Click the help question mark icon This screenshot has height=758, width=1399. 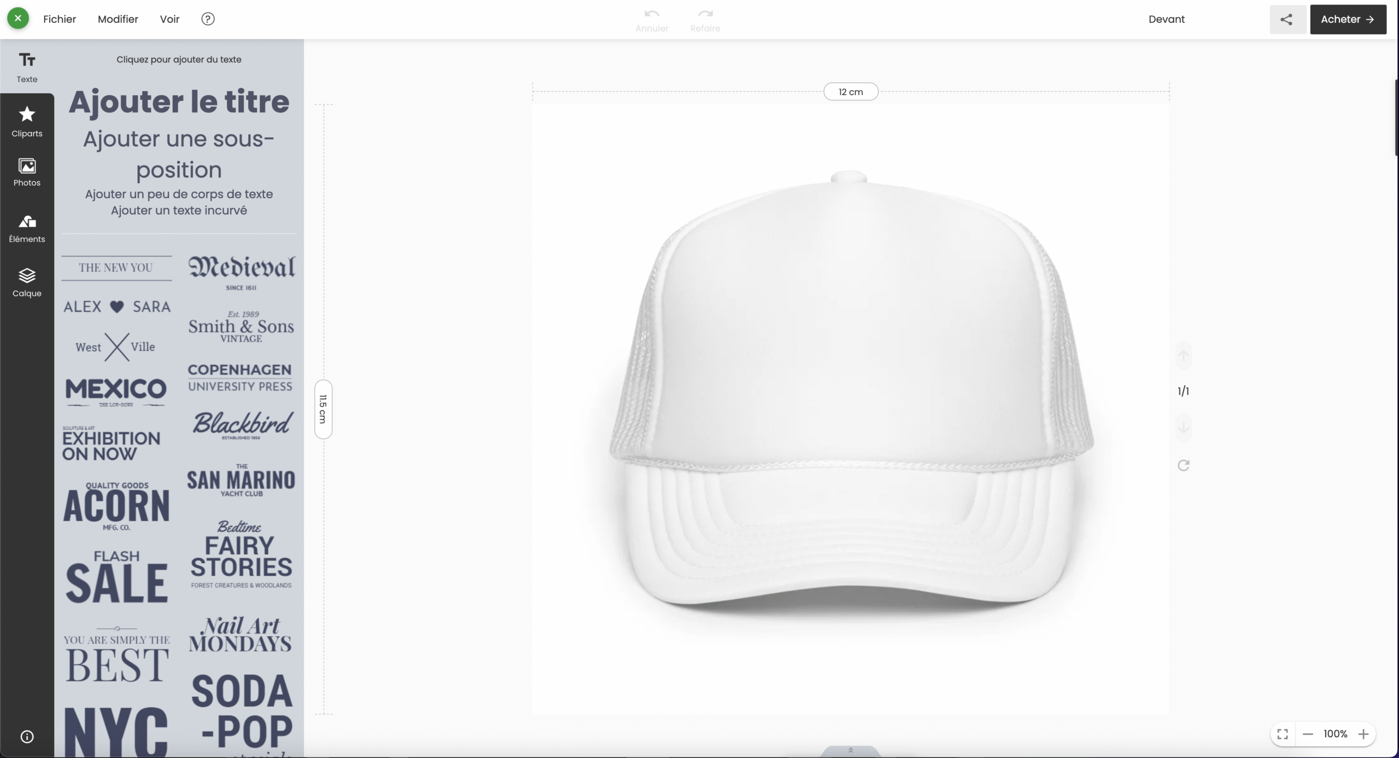(x=208, y=19)
